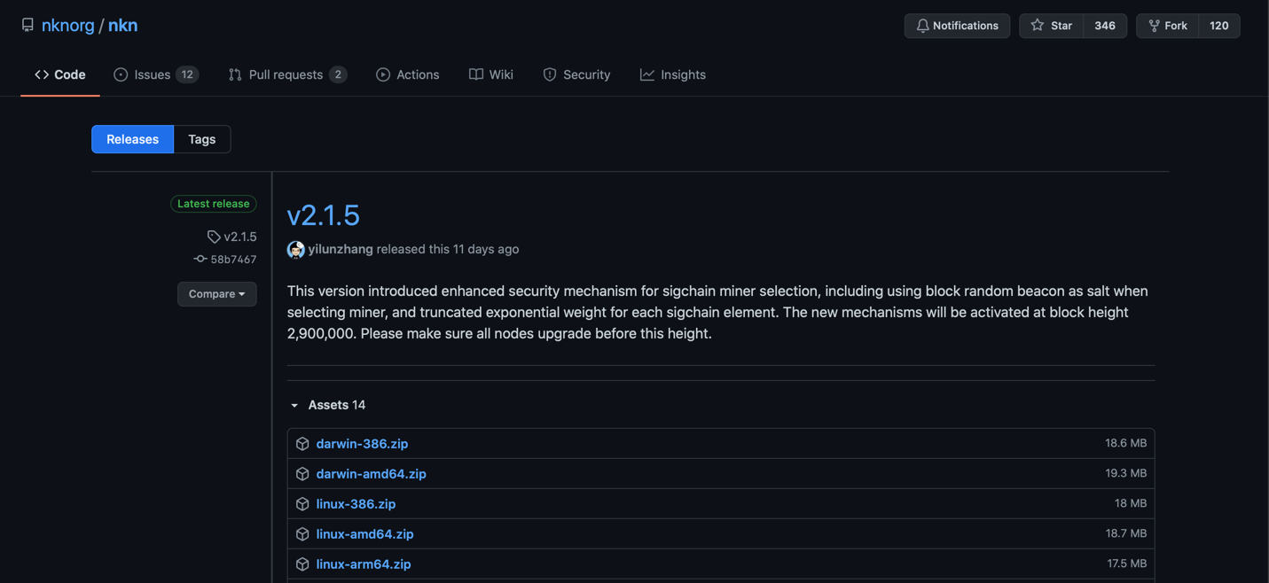Download darwin-386.zip
This screenshot has width=1269, height=583.
[362, 443]
